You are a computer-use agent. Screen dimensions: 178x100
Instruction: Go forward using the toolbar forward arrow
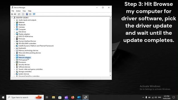[x=15, y=14]
